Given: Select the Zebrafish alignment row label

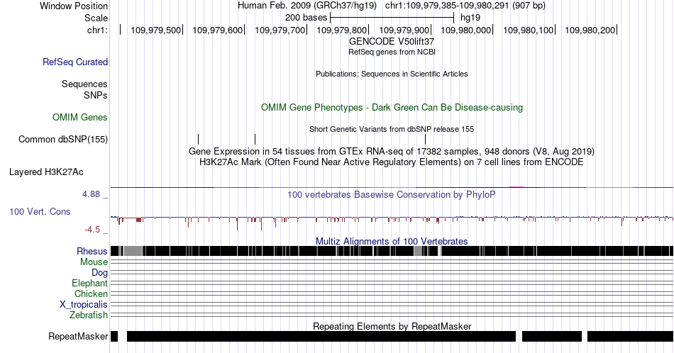Looking at the screenshot, I should [89, 315].
